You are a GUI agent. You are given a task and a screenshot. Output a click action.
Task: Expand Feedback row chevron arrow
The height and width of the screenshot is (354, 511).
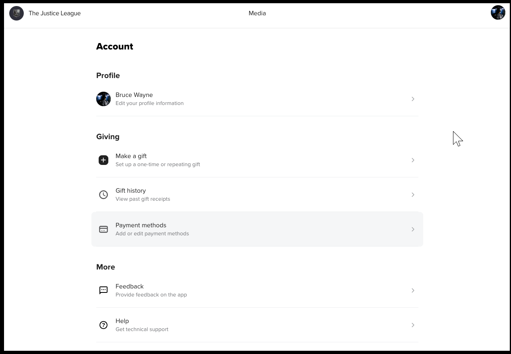pos(413,290)
